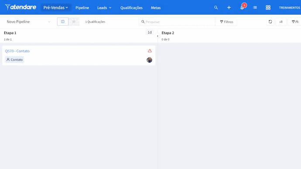
Task: Click the '1 de 1' count text
Action: [8, 39]
